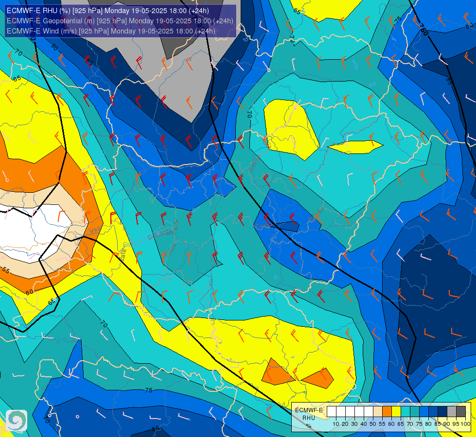Click the legend percent unit symbol

pos(309,426)
